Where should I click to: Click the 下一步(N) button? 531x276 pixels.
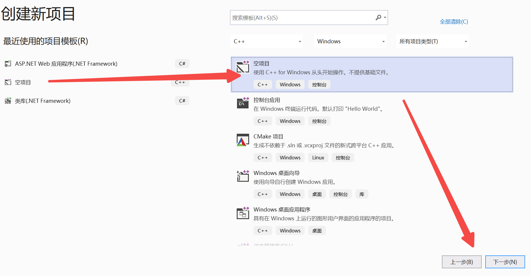[505, 262]
